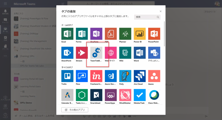This screenshot has width=222, height=120.
Task: Add the Planner tab app
Action: tap(125, 34)
